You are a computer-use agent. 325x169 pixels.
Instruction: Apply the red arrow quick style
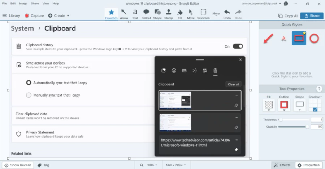(269, 38)
